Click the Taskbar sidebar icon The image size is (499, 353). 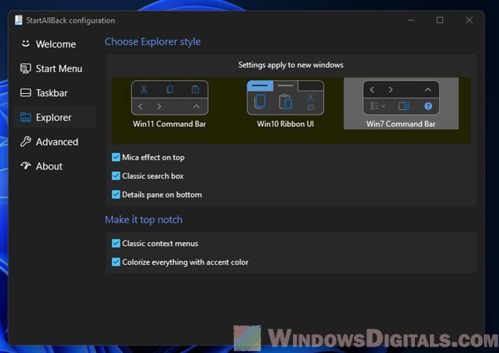pos(26,93)
